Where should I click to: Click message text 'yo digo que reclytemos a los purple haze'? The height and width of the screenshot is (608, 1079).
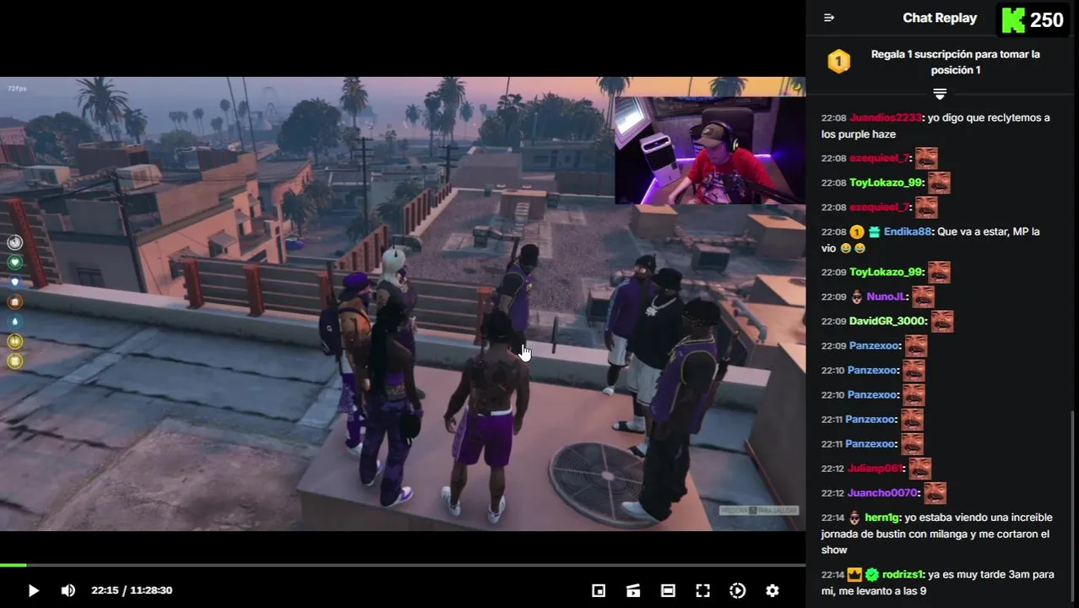coord(935,126)
